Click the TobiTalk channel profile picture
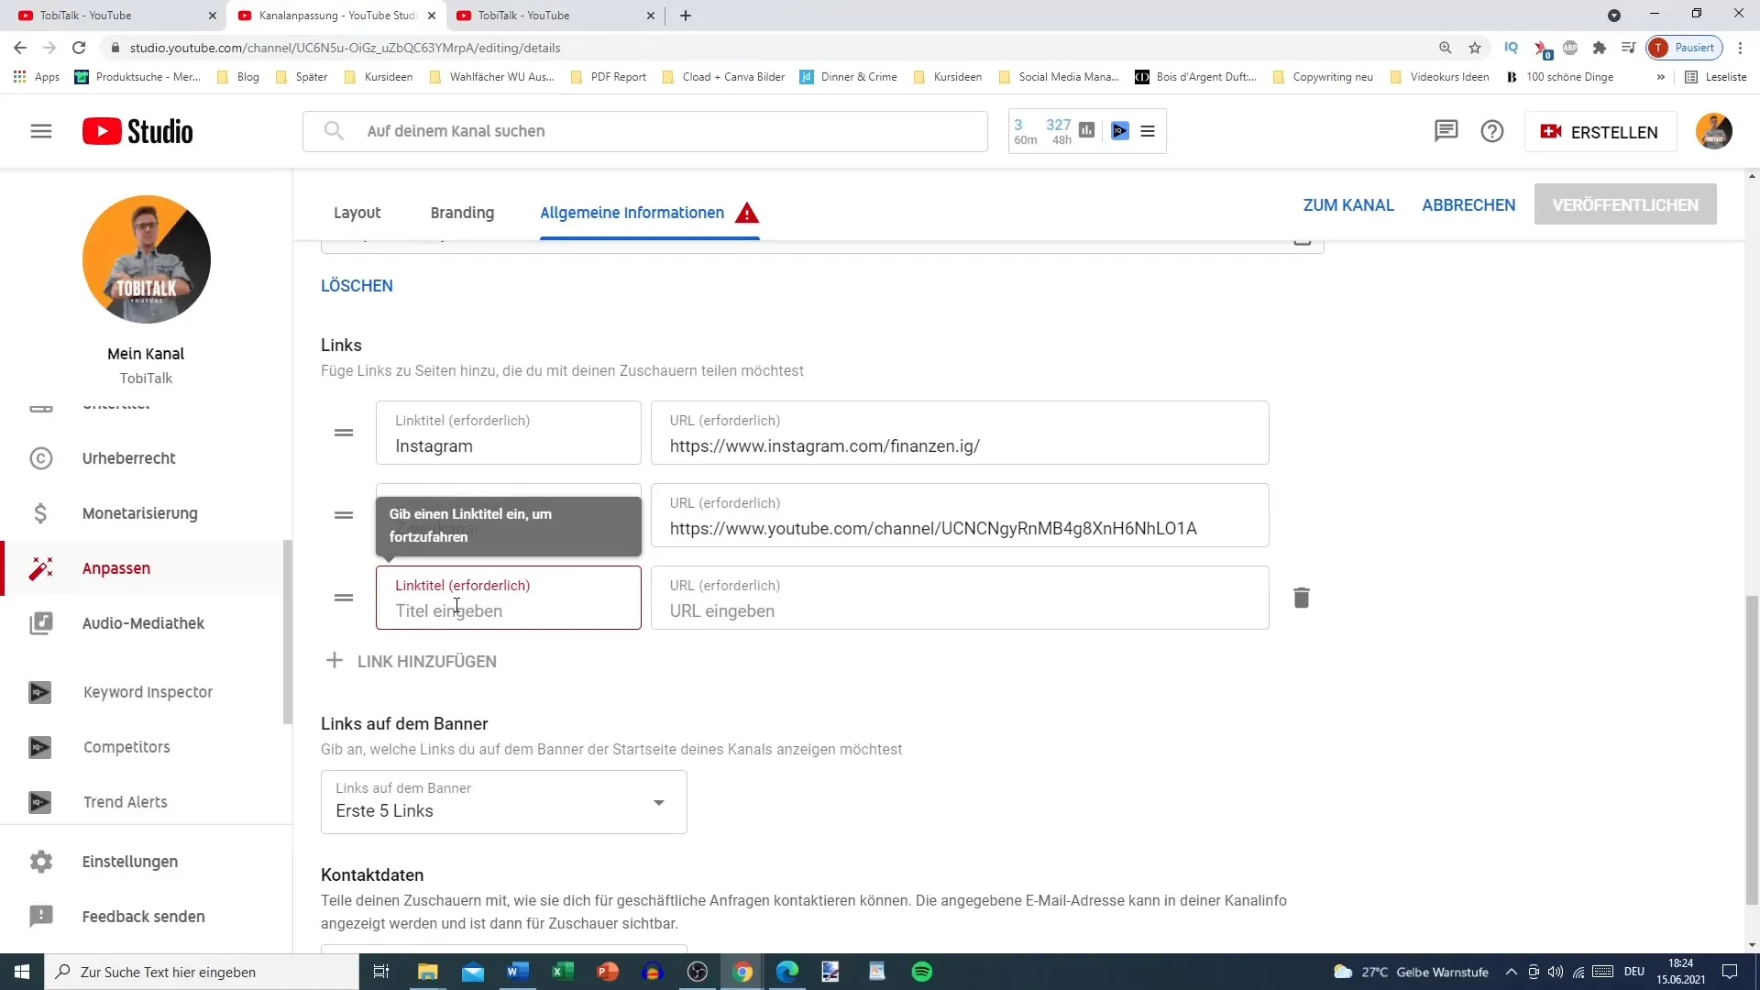The width and height of the screenshot is (1760, 990). (x=147, y=259)
